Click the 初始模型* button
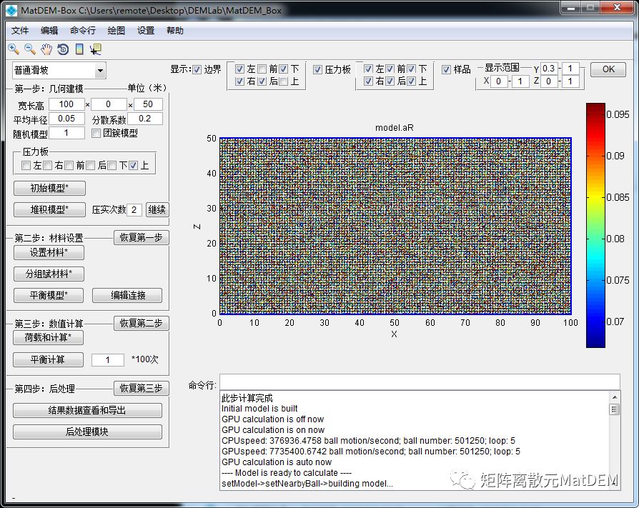639x508 pixels. point(49,189)
